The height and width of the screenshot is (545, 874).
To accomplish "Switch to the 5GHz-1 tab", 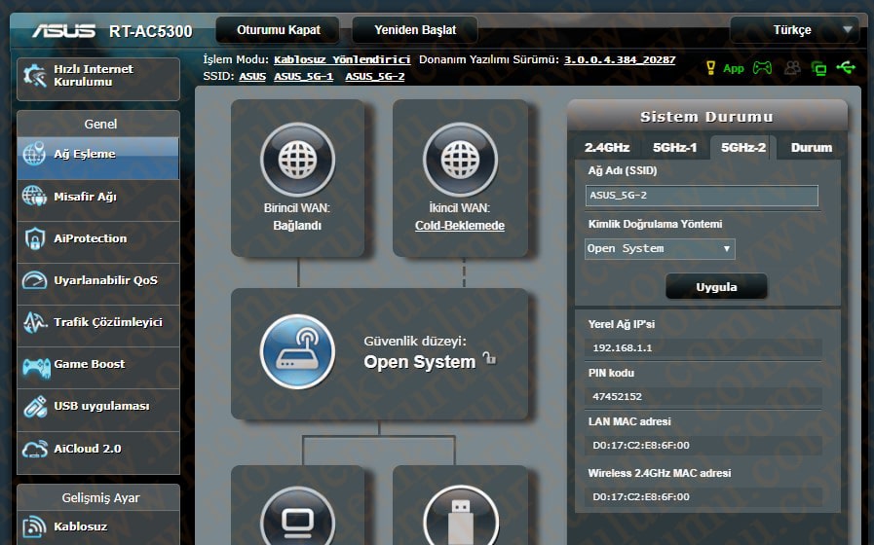I will coord(674,148).
